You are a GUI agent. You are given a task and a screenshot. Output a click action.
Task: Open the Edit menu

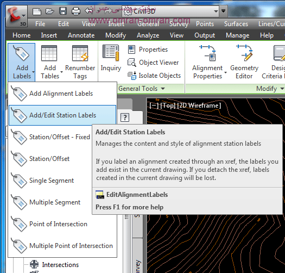(64, 24)
